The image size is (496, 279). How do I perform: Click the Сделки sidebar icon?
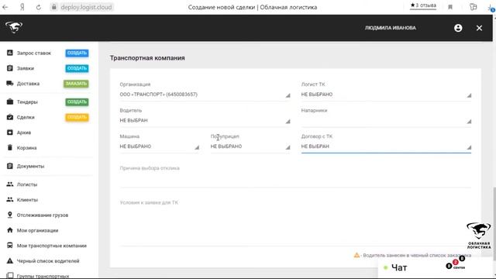pyautogui.click(x=10, y=117)
